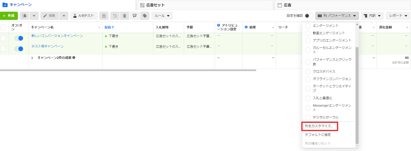This screenshot has width=411, height=151.
Task: Click the tag icon in toolbar
Action: (144, 16)
